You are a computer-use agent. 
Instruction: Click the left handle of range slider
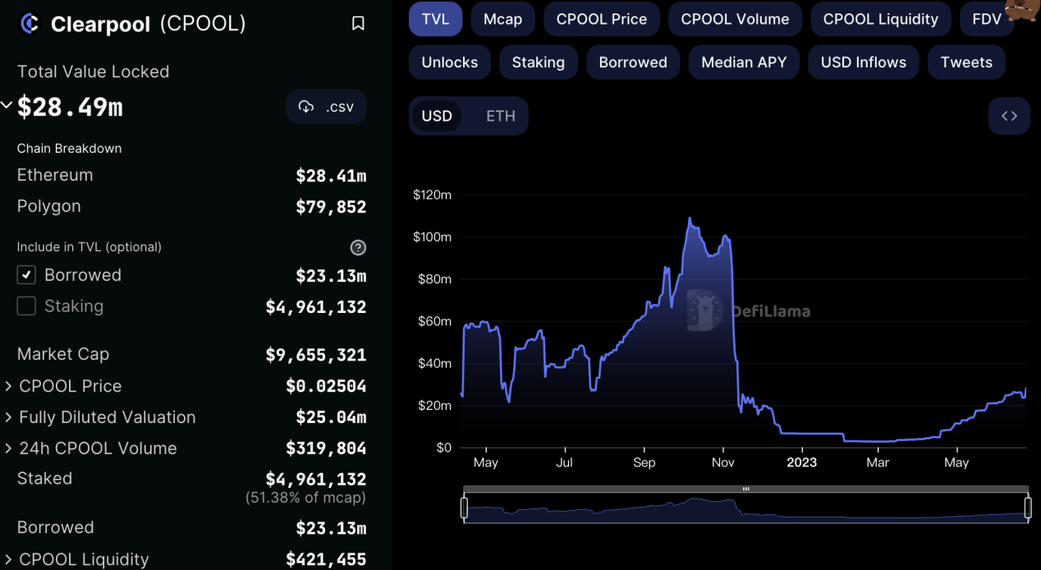(464, 508)
